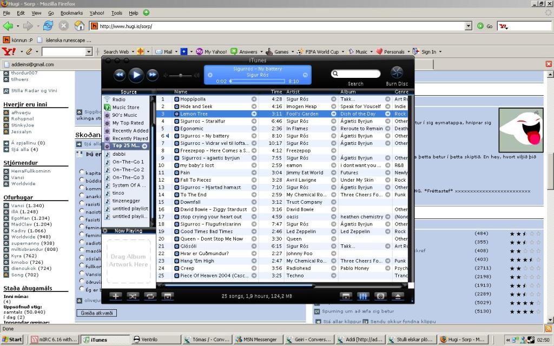Skip to previous track in iTunes
This screenshot has height=346, width=554.
120,75
